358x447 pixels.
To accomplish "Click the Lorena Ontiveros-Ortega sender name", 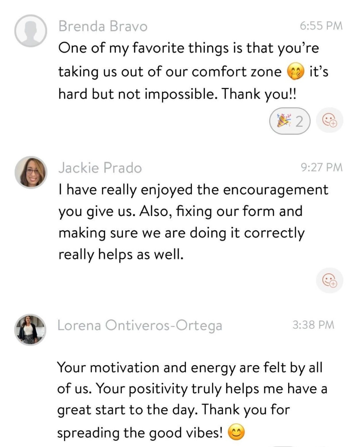I will [140, 325].
